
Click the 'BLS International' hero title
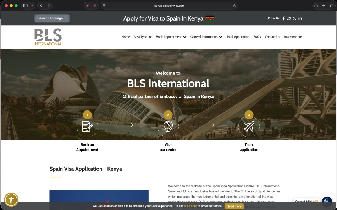pyautogui.click(x=168, y=84)
